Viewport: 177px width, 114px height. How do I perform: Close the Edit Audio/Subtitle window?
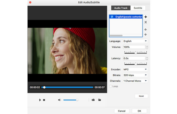click(x=30, y=2)
